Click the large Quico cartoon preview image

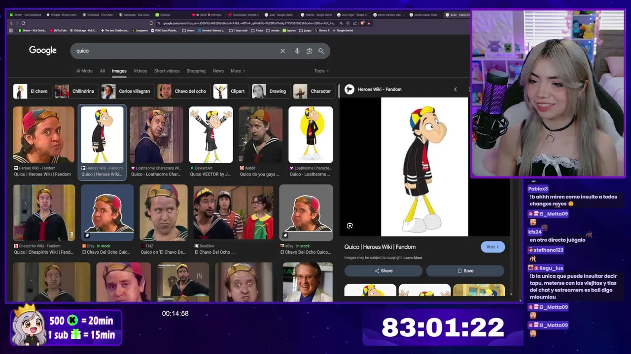tap(424, 167)
